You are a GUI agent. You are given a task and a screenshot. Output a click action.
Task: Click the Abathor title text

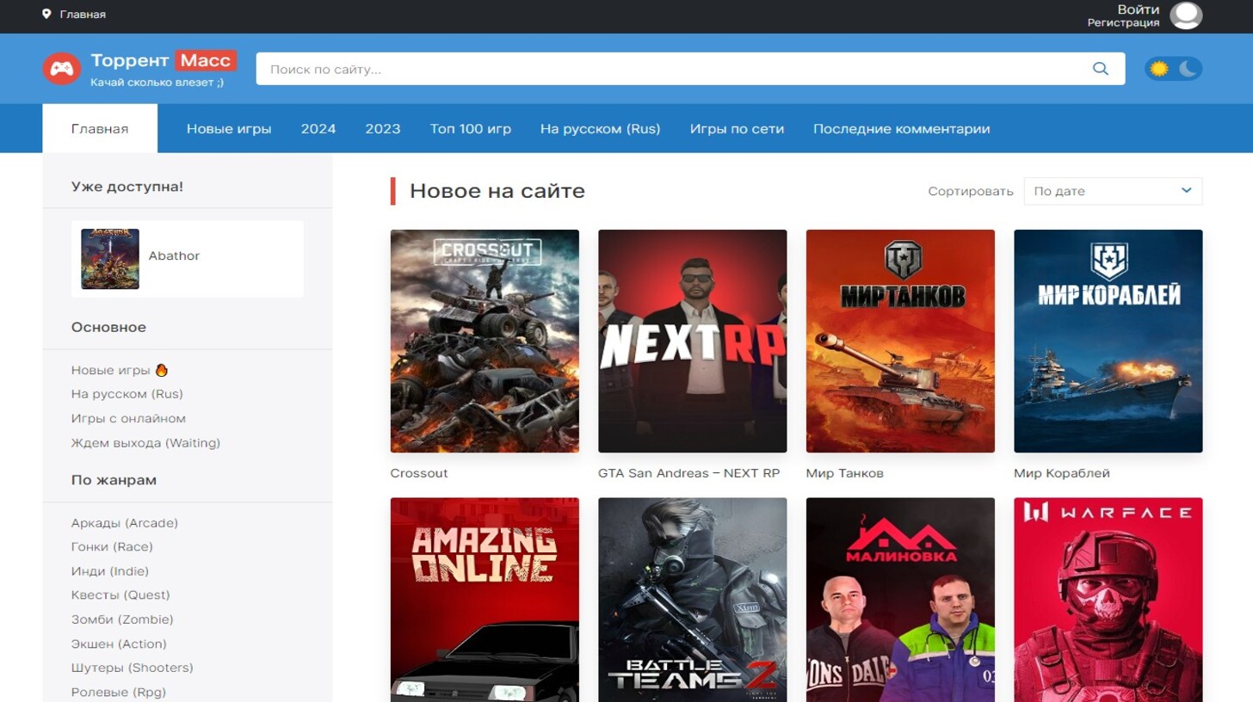pos(174,256)
